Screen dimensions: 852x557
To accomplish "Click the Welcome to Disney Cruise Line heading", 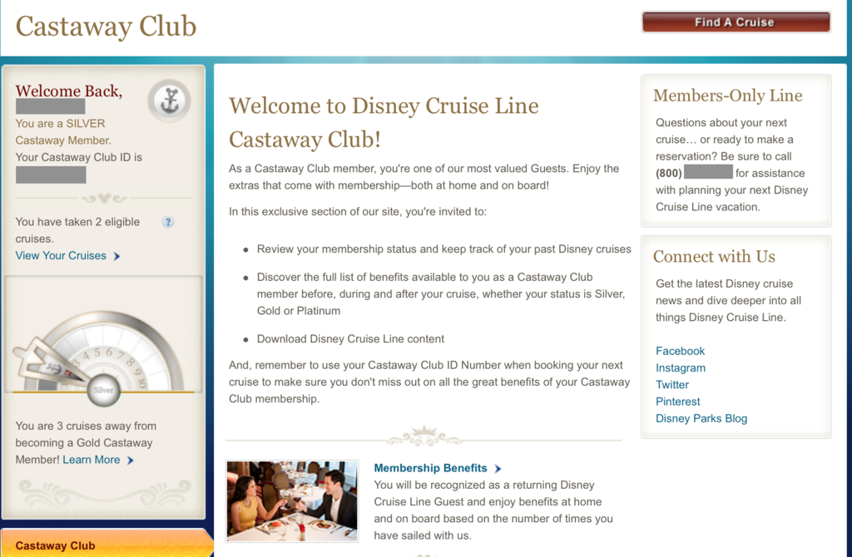I will pos(384,122).
